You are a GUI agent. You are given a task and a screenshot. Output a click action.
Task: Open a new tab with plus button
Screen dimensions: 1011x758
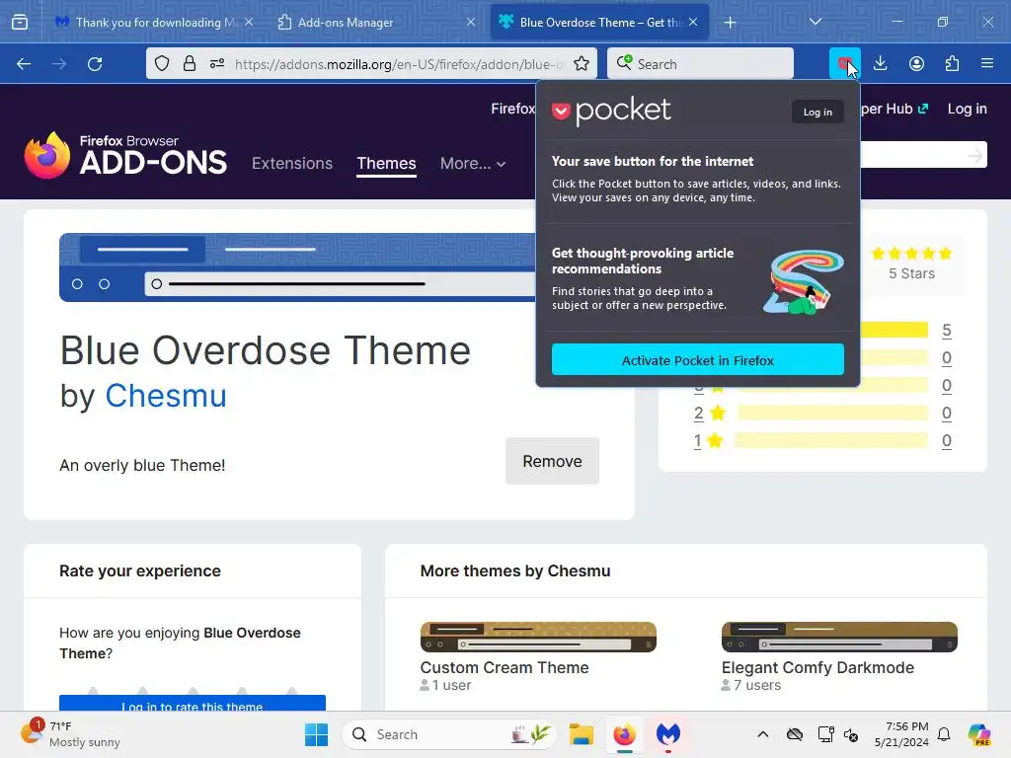click(x=730, y=23)
